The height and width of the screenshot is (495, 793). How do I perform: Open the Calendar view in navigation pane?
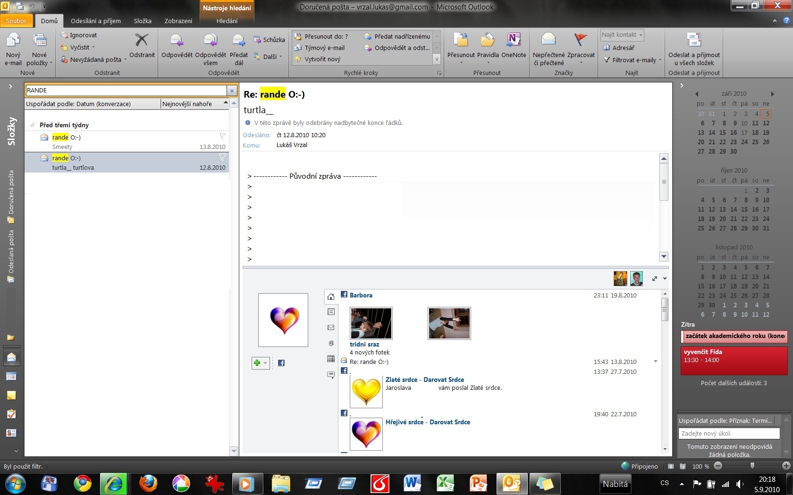click(x=11, y=376)
